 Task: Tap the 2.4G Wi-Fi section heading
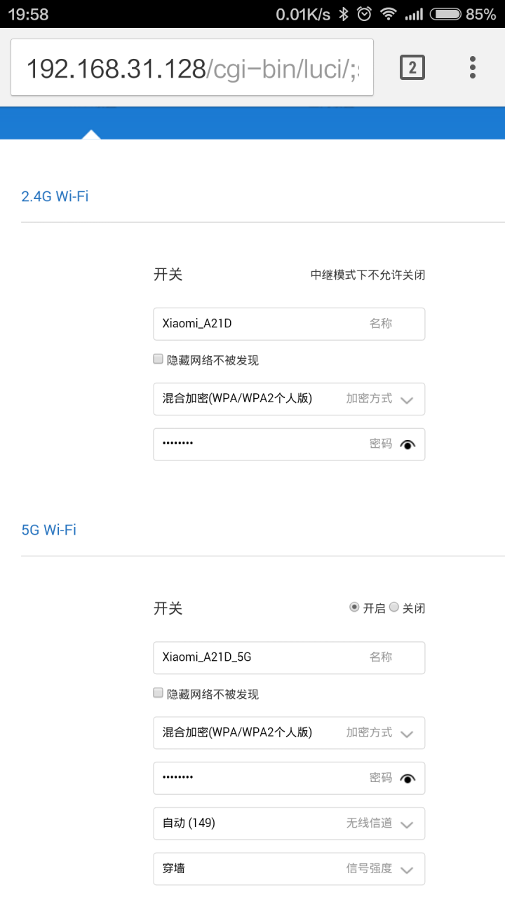click(x=55, y=196)
